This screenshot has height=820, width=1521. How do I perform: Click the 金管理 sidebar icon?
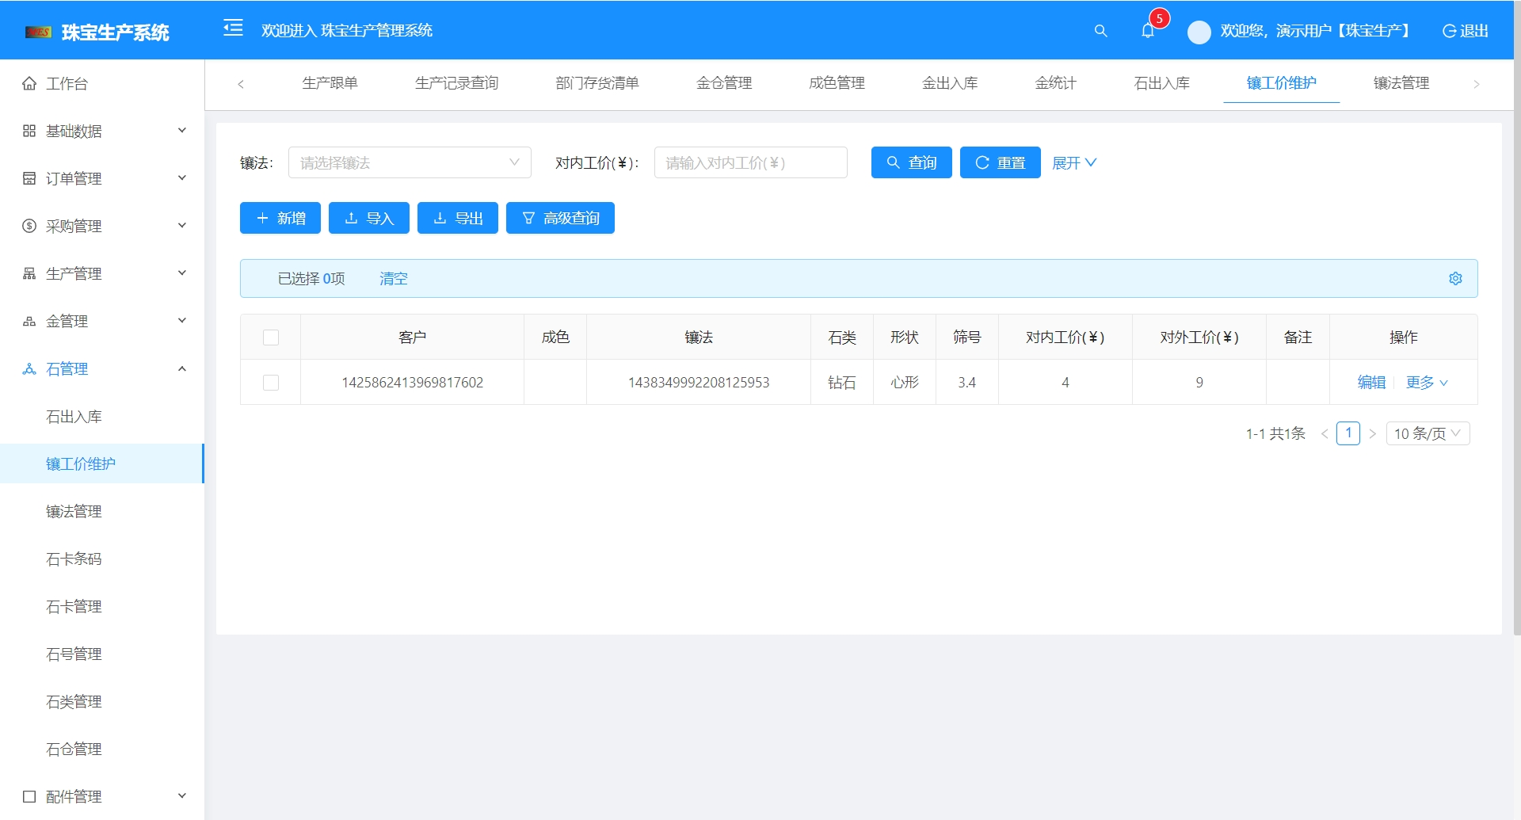[28, 321]
